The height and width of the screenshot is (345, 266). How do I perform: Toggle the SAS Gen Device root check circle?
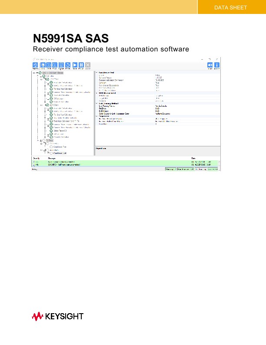(40, 73)
